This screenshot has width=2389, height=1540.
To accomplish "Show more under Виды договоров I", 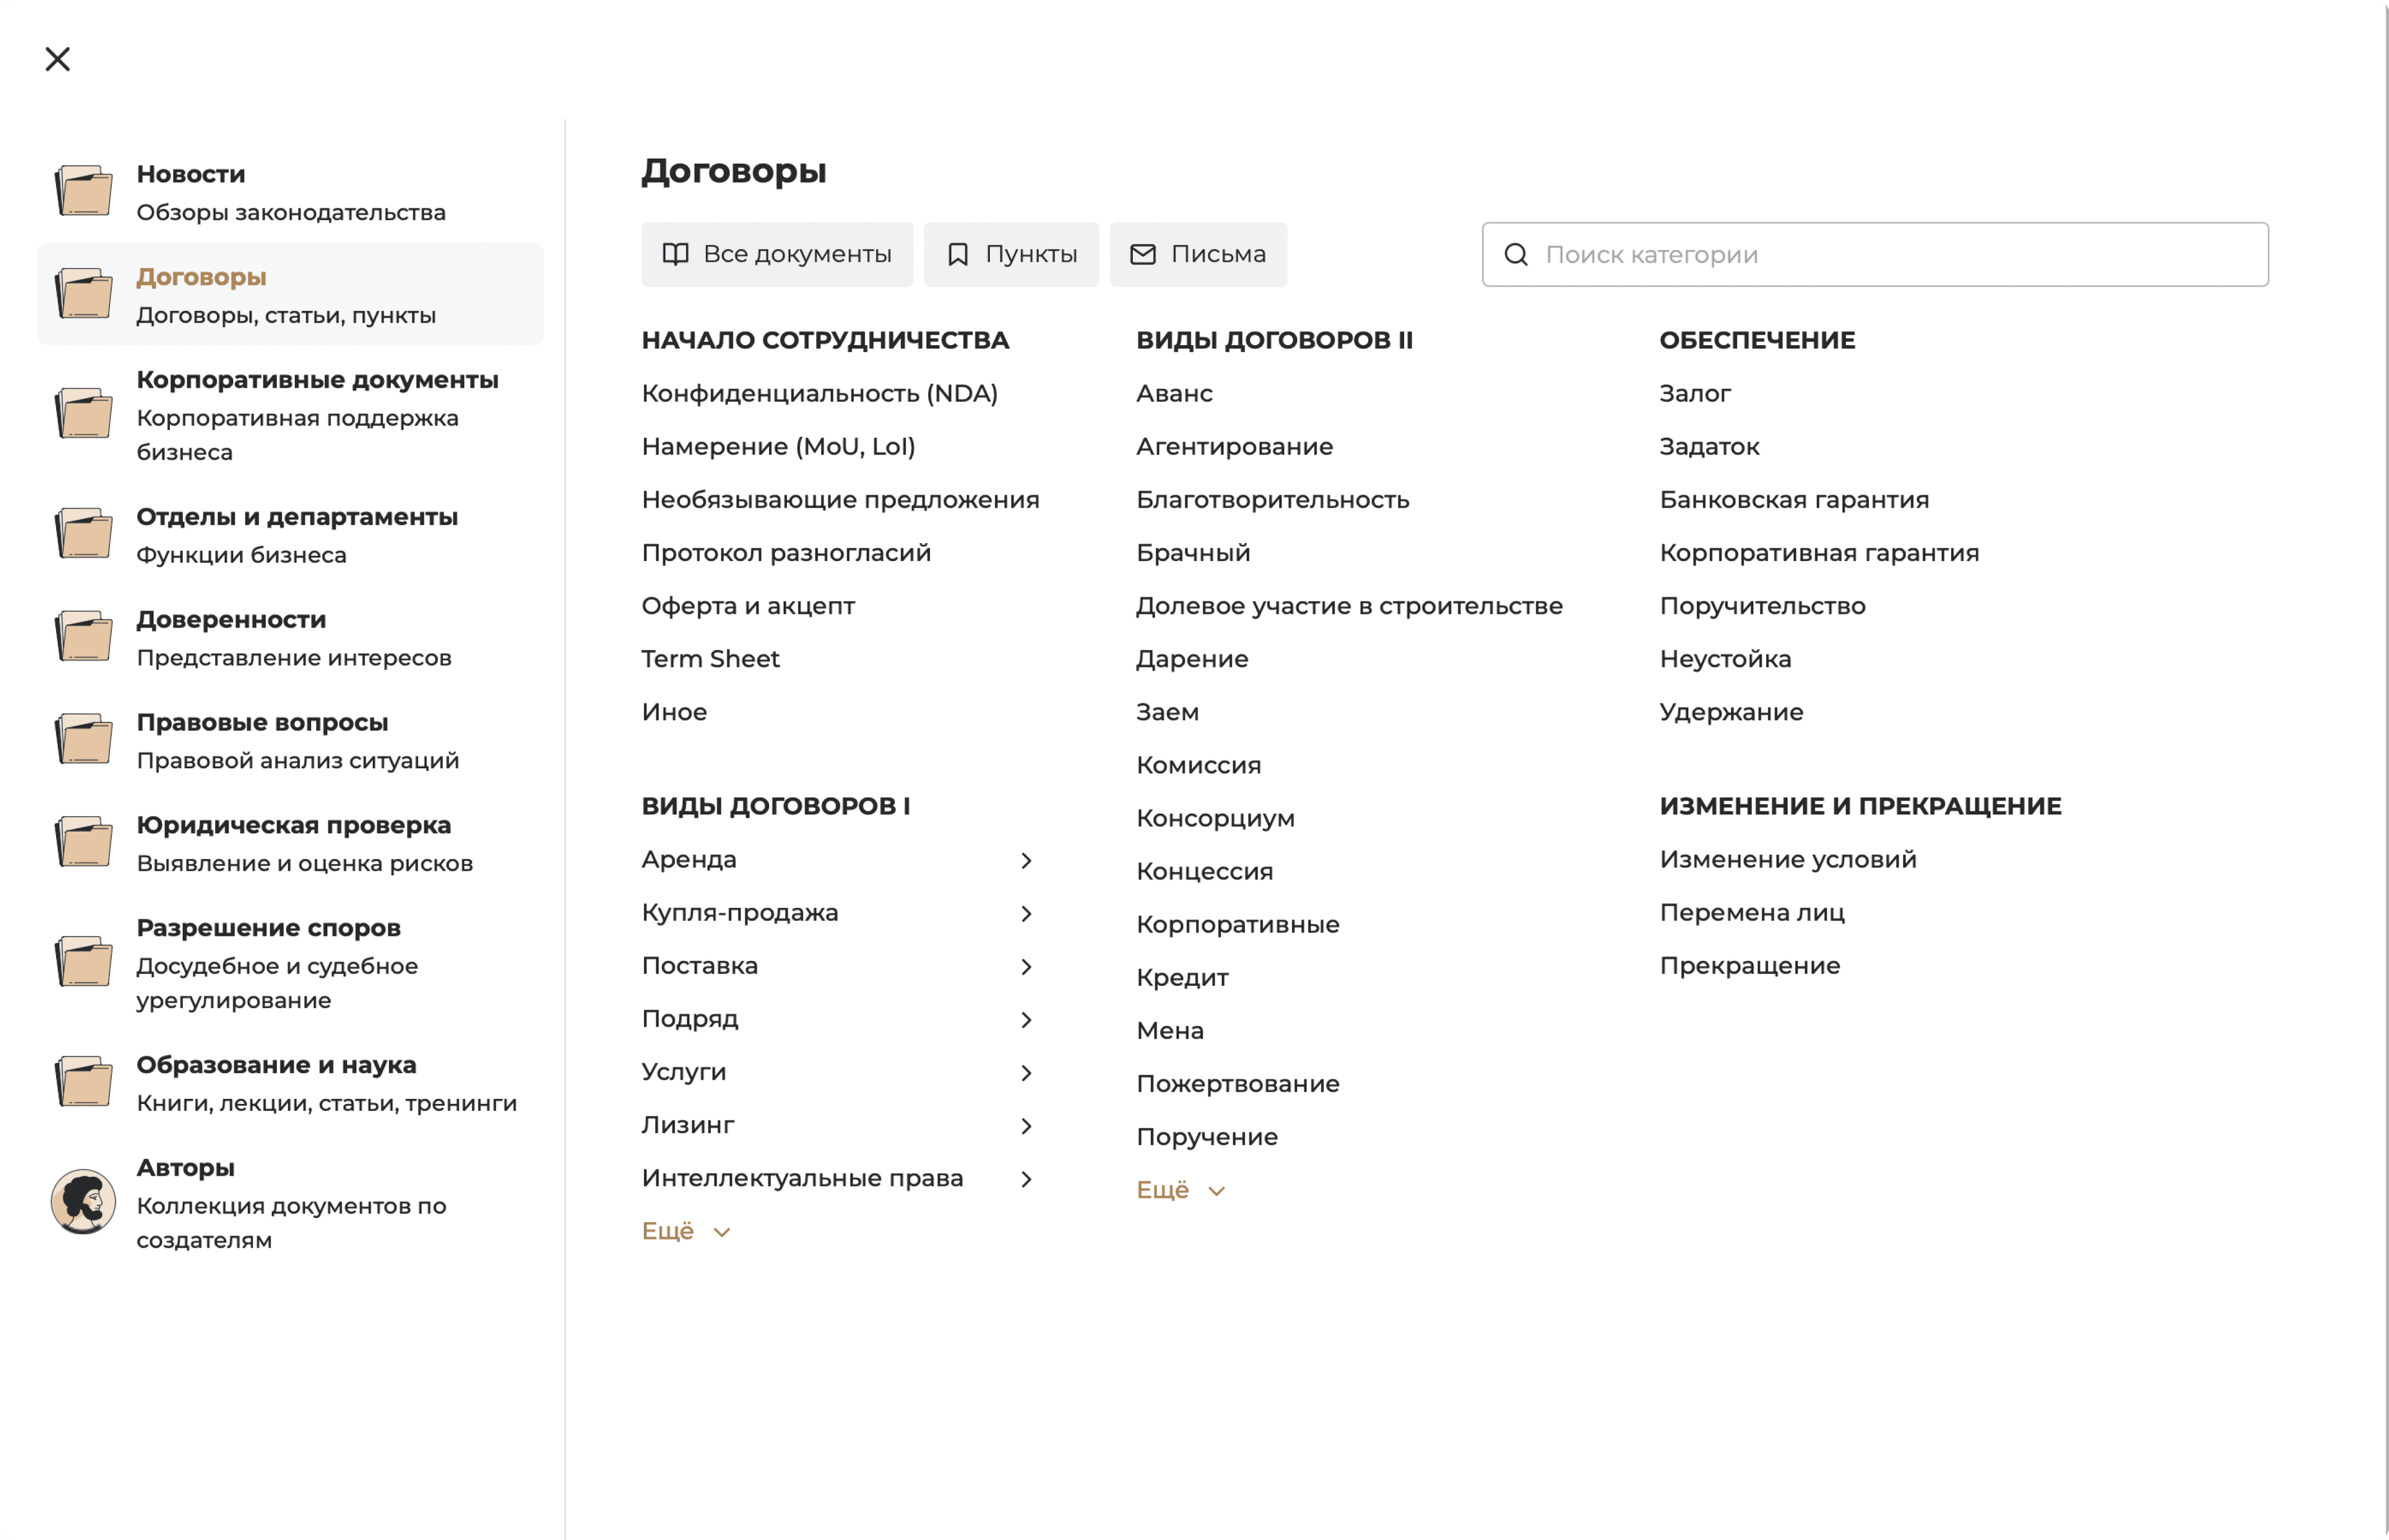I will coord(686,1231).
